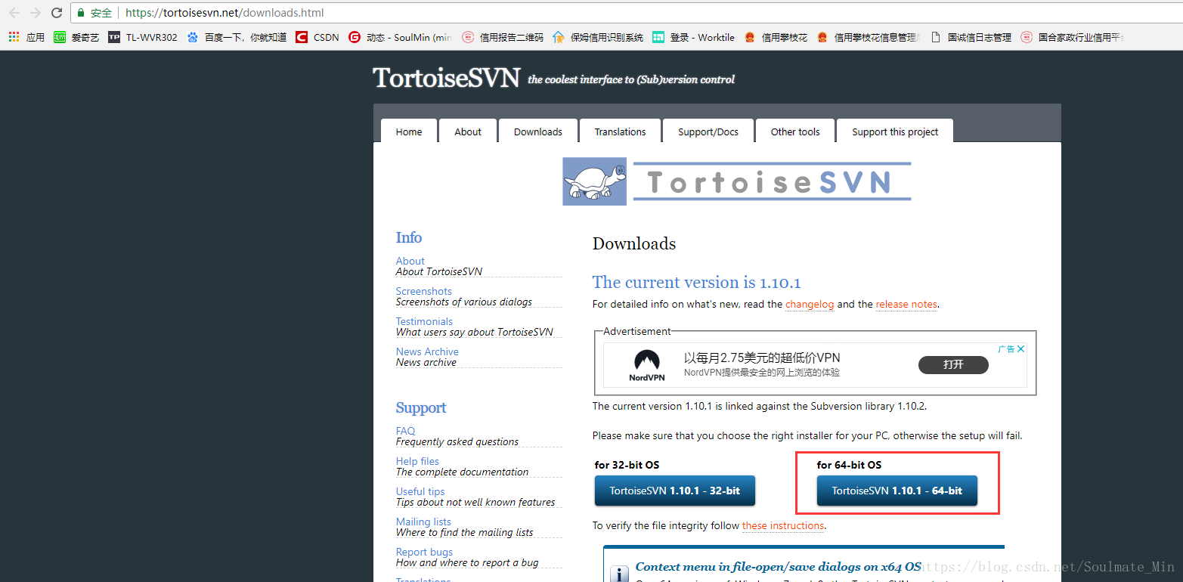
Task: Open the 登录 - Worktile bookmark
Action: coord(694,37)
